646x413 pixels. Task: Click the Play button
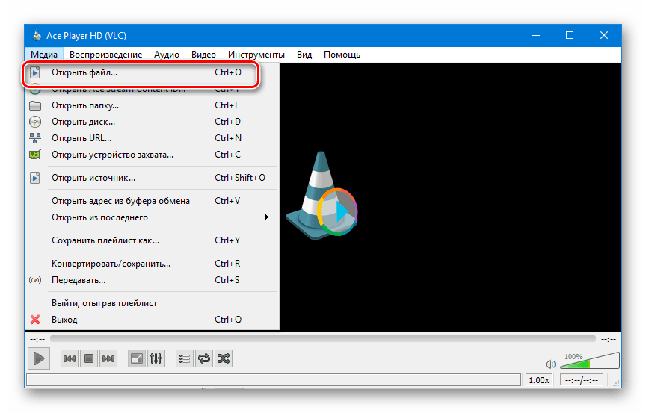pos(39,358)
